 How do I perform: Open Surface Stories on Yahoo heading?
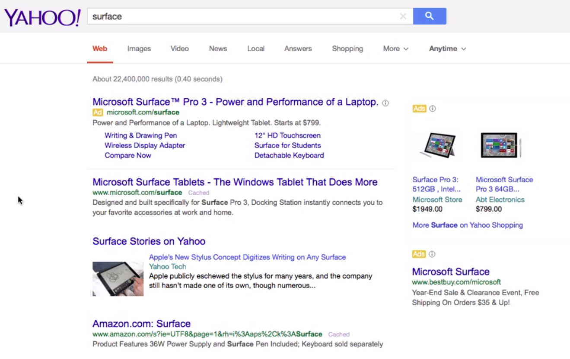pos(149,241)
